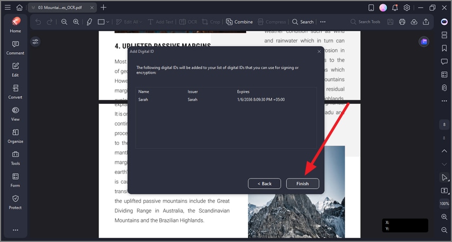Click the Combine tool

point(239,22)
